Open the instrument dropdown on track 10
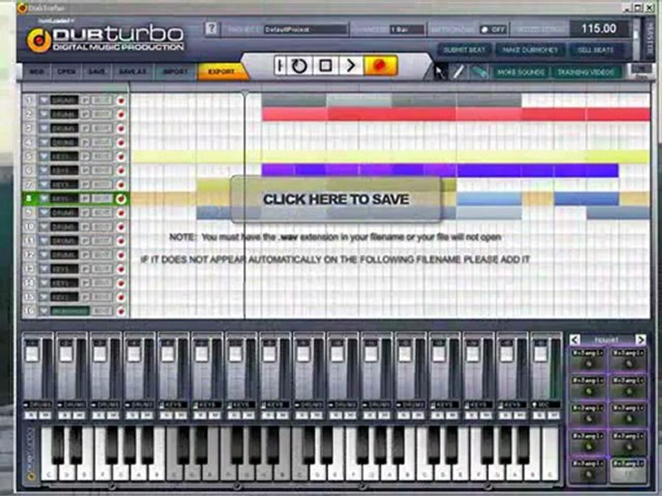Image resolution: width=662 pixels, height=496 pixels. (43, 227)
